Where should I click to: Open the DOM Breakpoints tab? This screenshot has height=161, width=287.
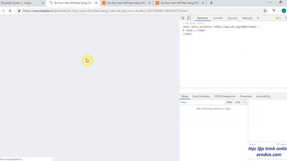pyautogui.click(x=225, y=97)
